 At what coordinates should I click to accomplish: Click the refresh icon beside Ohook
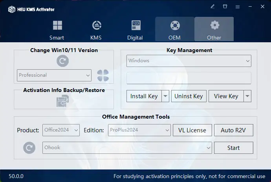[29, 148]
